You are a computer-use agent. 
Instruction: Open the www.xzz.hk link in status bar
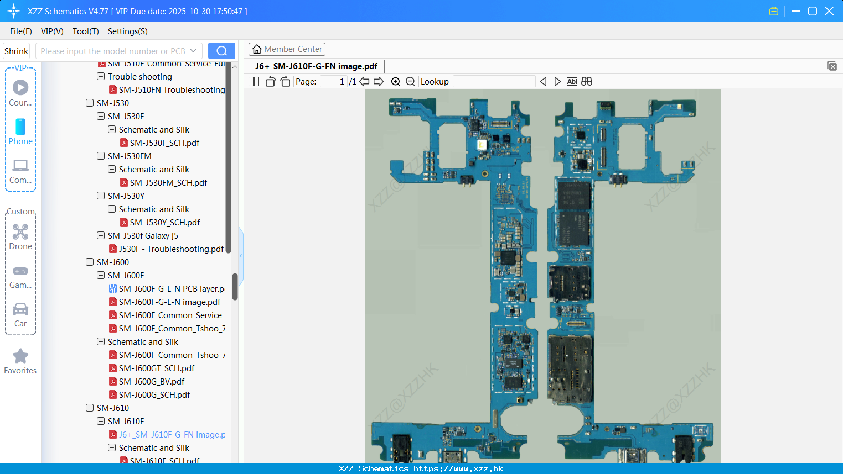coord(458,468)
